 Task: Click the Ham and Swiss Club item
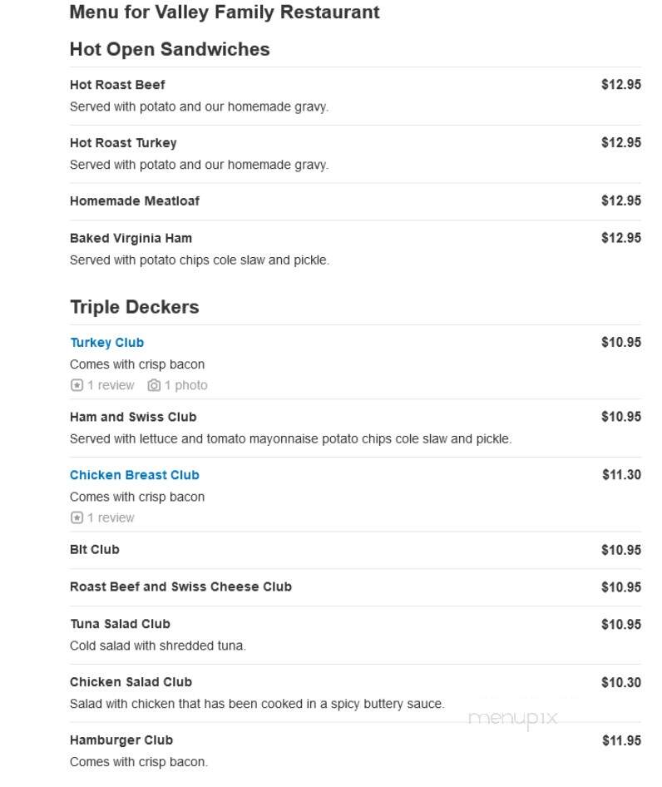click(134, 417)
